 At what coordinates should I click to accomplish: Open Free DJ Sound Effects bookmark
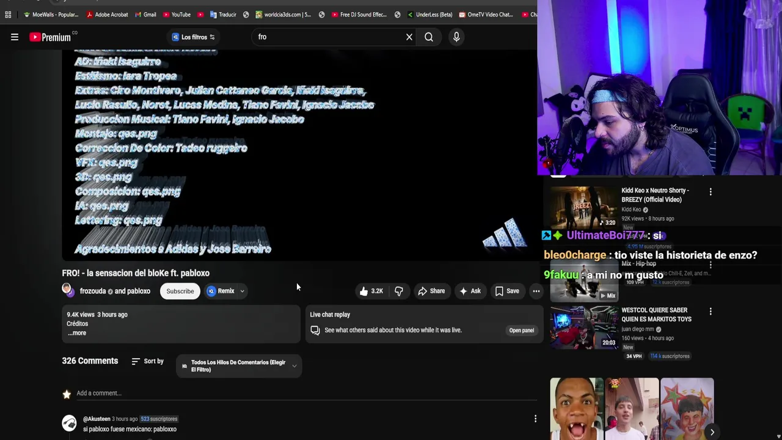tap(359, 15)
